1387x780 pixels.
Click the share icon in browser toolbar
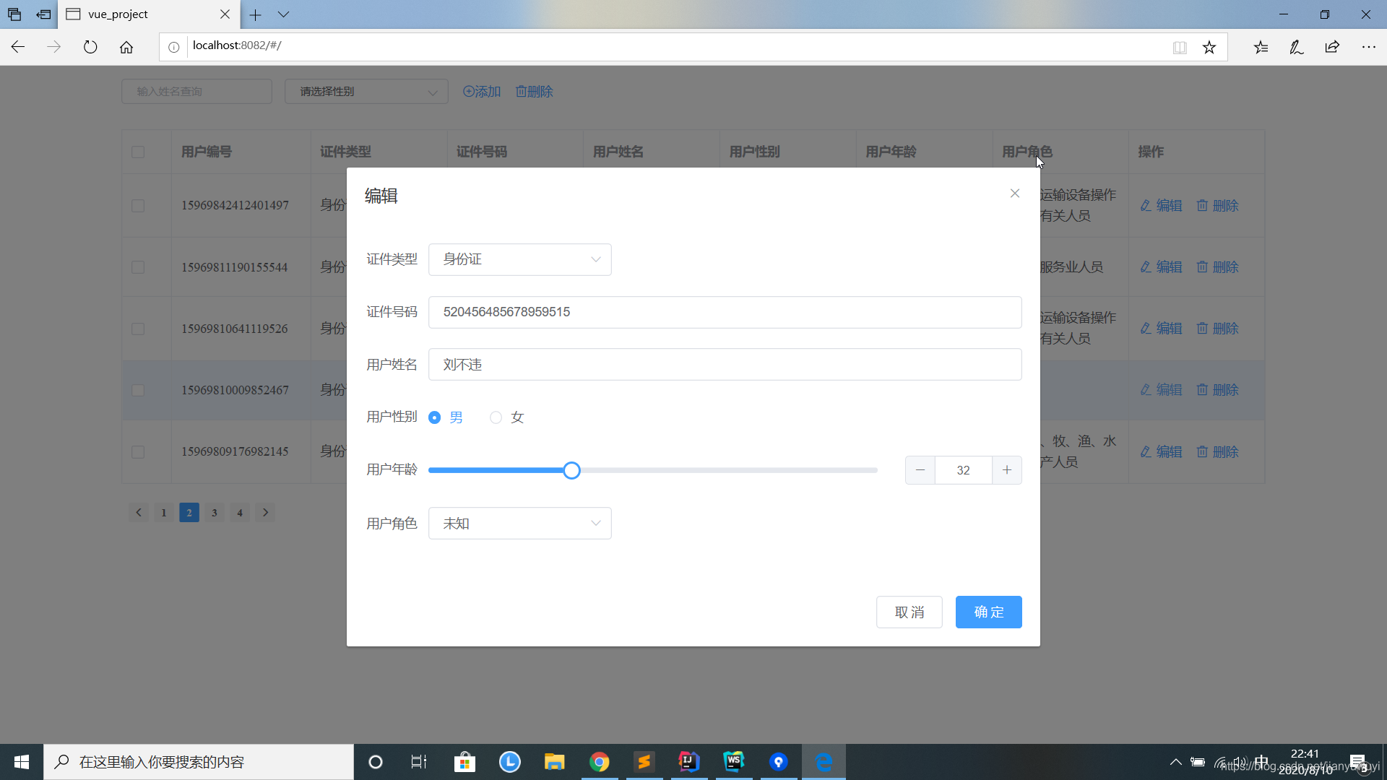click(1332, 47)
